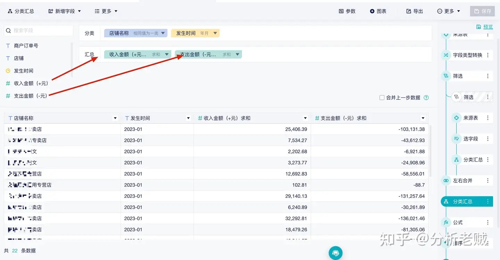Click the nested 来源表 step icon
Viewport: 500px width, 260px height.
[456, 118]
